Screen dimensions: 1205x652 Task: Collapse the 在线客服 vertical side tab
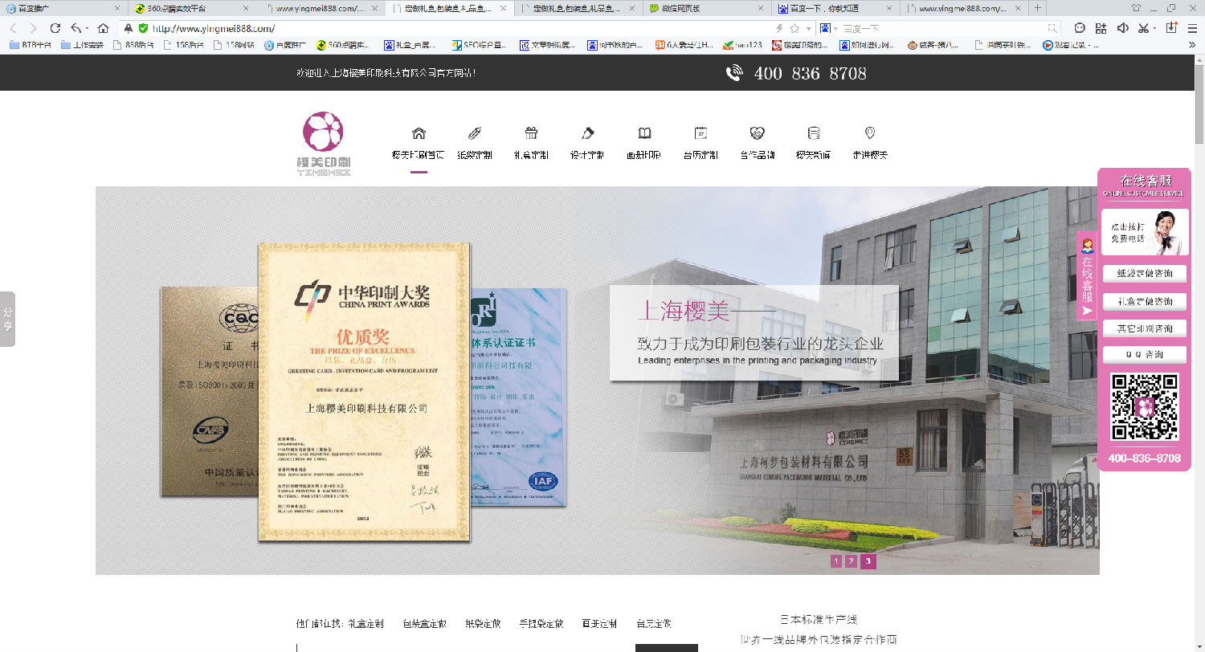tap(1087, 275)
